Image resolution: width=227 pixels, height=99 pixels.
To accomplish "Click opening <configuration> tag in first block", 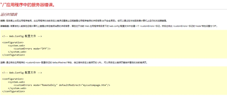I will pyautogui.click(x=13, y=42).
